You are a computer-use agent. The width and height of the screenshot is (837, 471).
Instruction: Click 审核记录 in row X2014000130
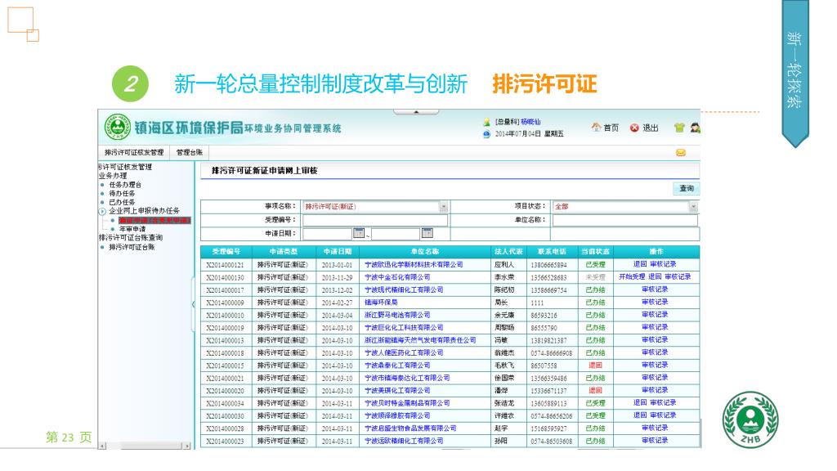tap(678, 276)
